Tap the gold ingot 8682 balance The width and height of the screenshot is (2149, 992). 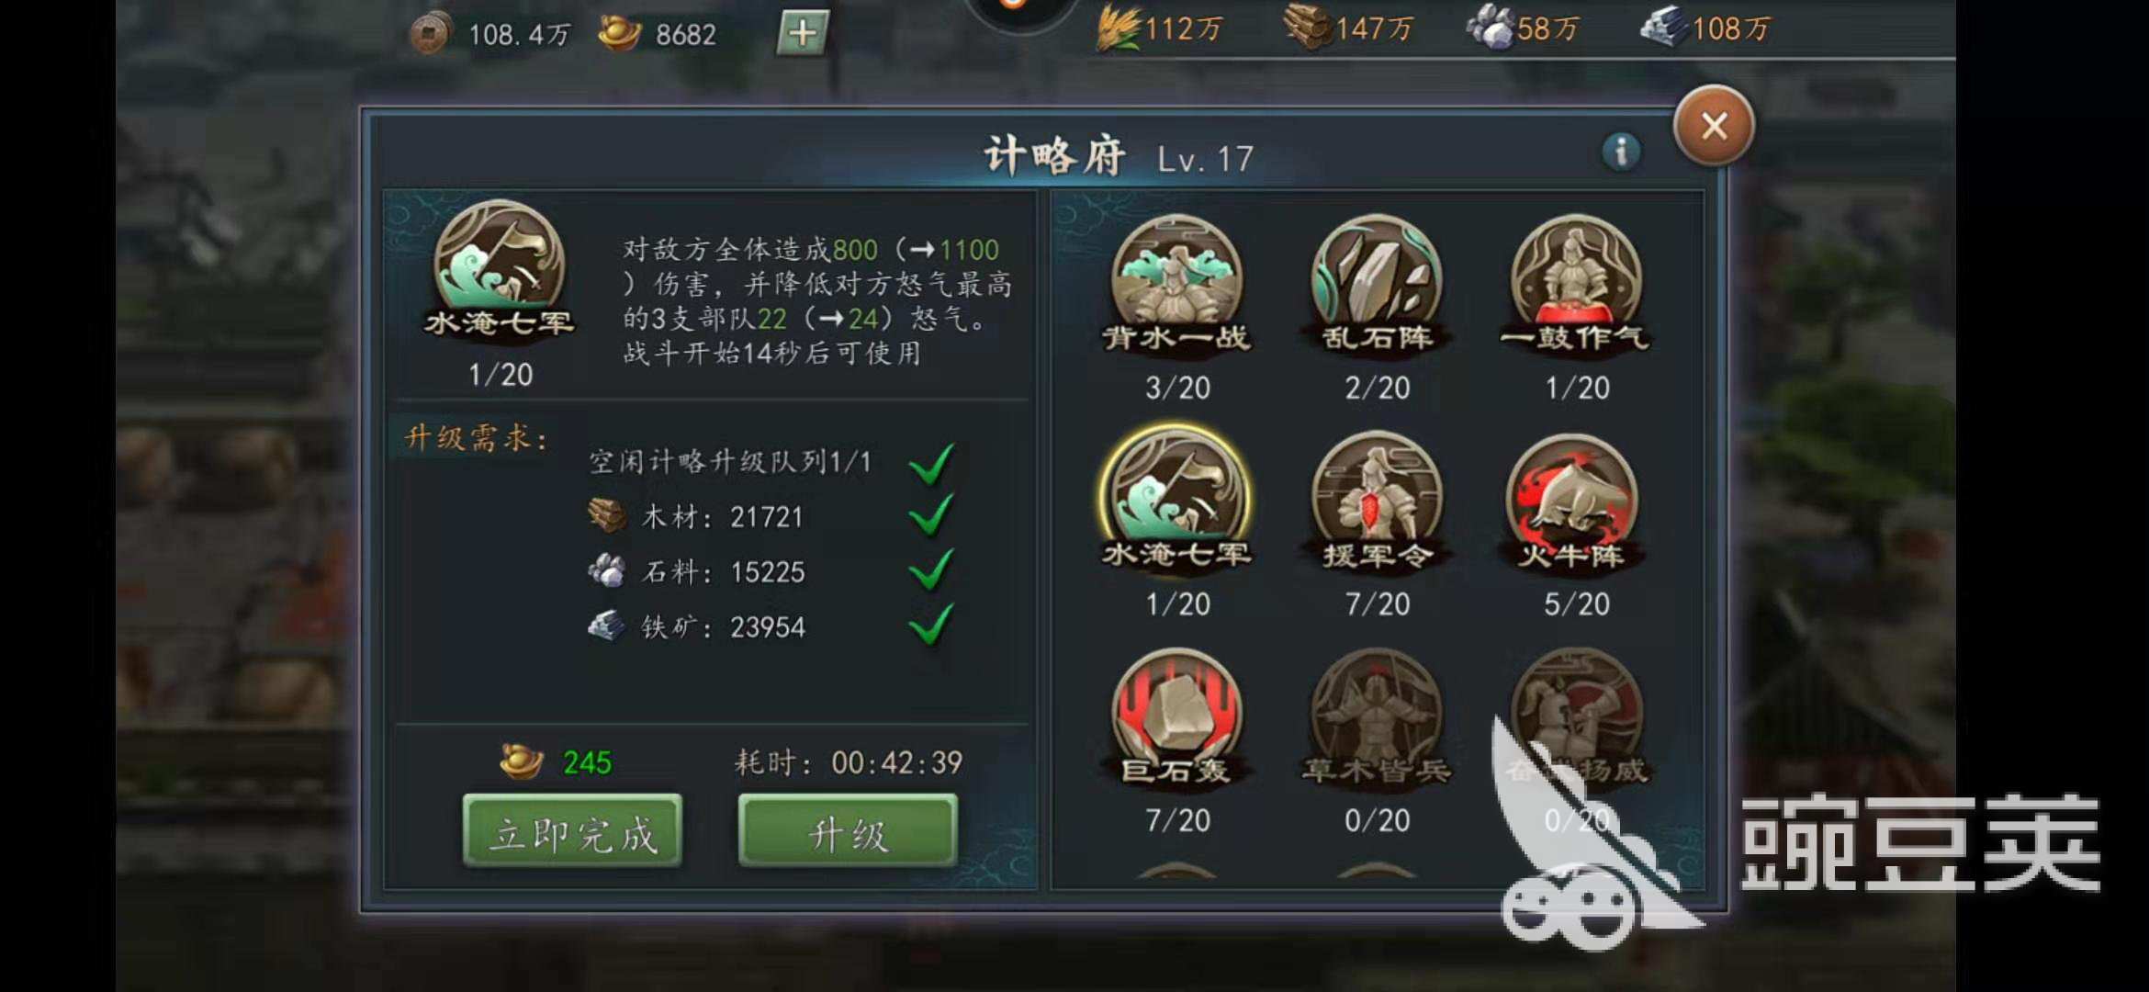(x=658, y=34)
